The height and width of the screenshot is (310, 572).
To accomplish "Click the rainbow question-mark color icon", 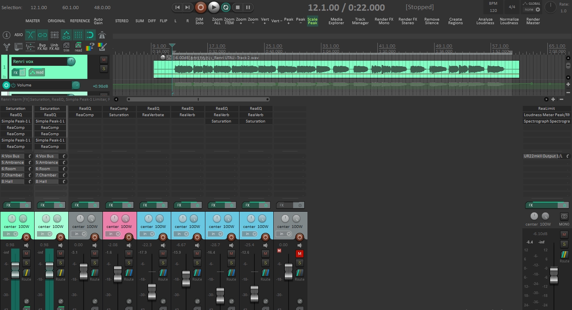I will coord(90,47).
